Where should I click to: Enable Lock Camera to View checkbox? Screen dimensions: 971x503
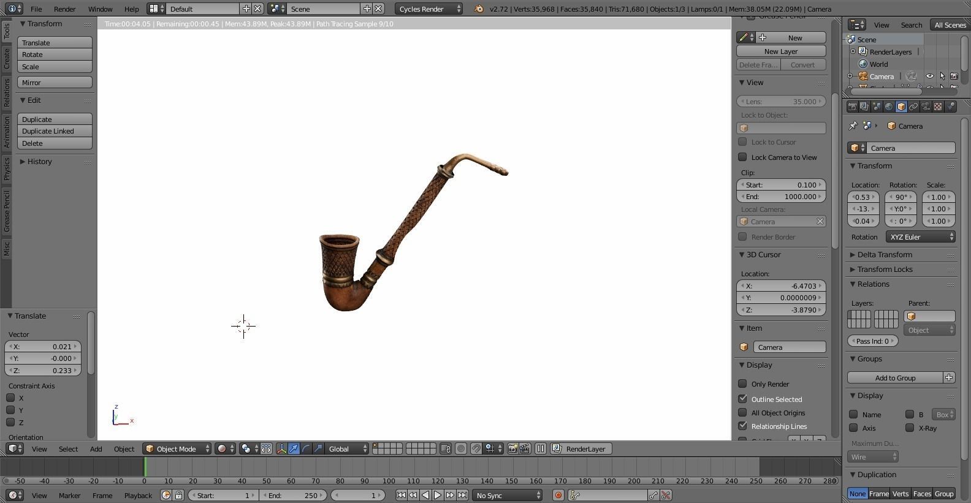(x=742, y=157)
